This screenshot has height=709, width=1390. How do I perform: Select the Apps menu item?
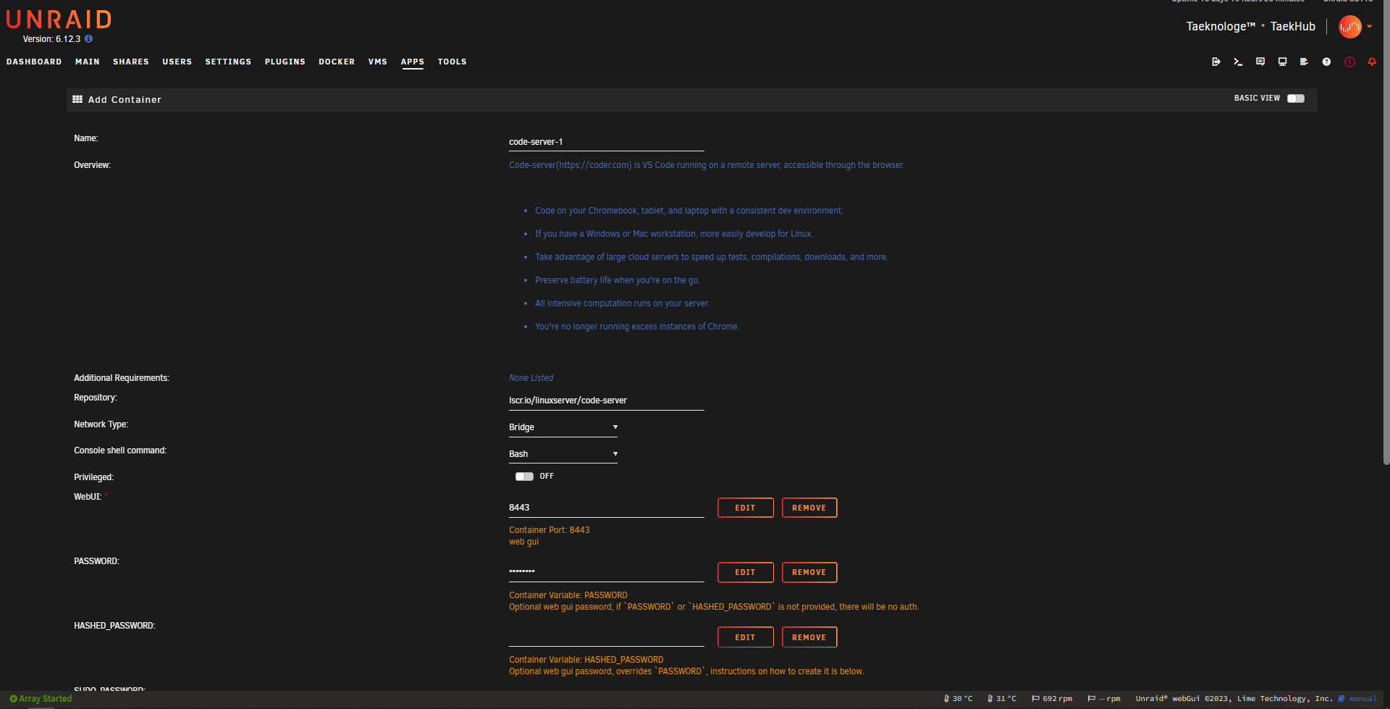click(413, 62)
